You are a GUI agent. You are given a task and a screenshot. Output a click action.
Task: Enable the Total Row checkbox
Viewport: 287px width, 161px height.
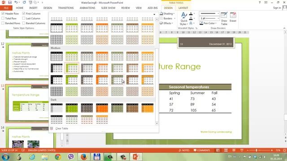click(x=3, y=18)
